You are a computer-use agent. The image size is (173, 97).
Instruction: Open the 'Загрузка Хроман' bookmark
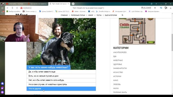(152, 11)
